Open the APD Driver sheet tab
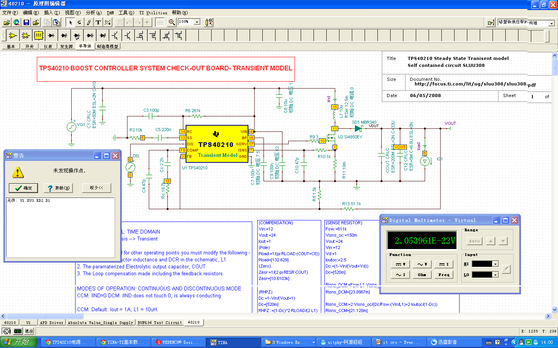The width and height of the screenshot is (558, 348). pyautogui.click(x=51, y=322)
